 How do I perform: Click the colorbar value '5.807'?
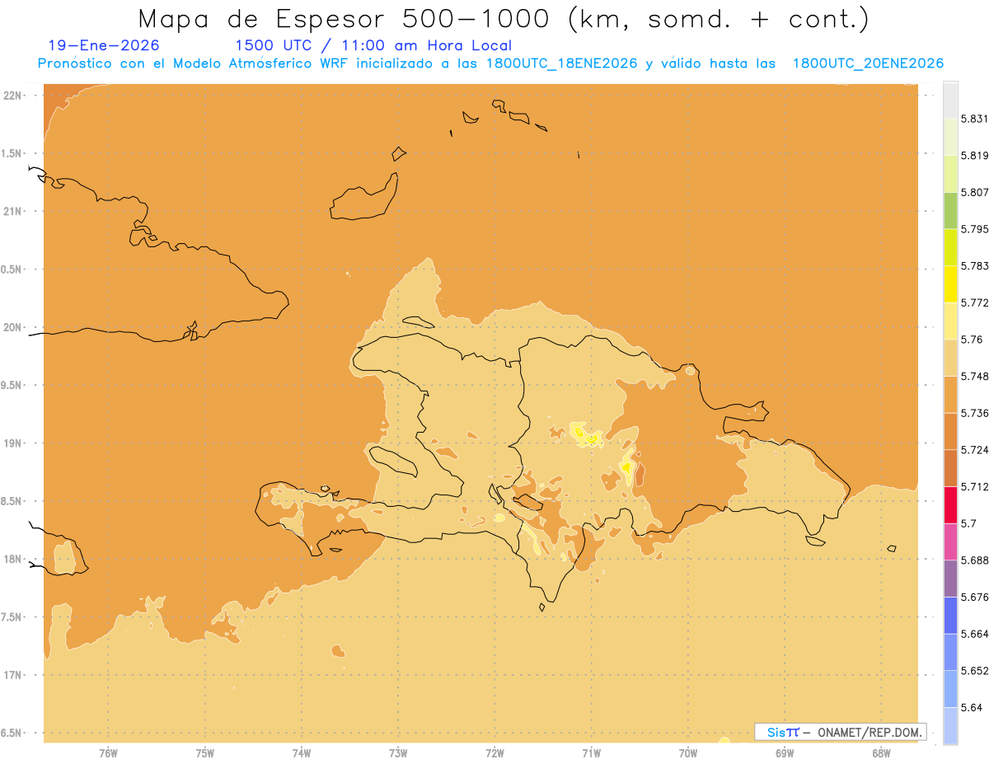click(x=975, y=192)
